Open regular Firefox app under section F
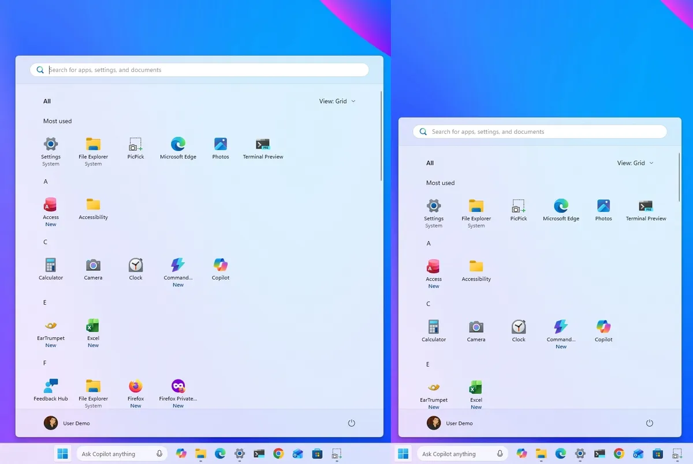The width and height of the screenshot is (693, 464). tap(136, 393)
